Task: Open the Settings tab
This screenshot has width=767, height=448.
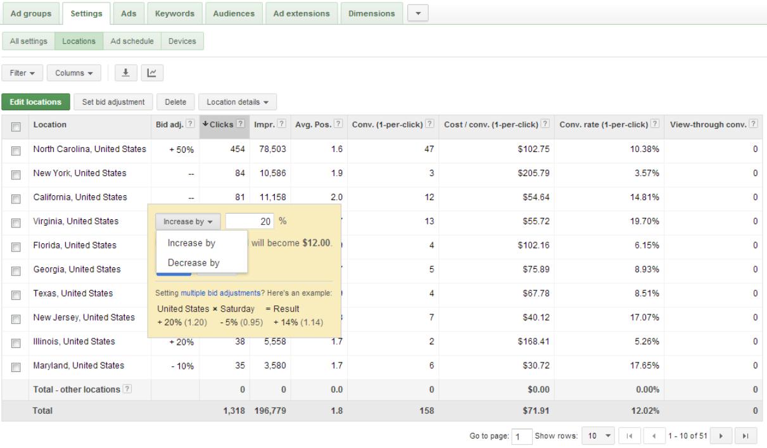Action: pos(86,13)
